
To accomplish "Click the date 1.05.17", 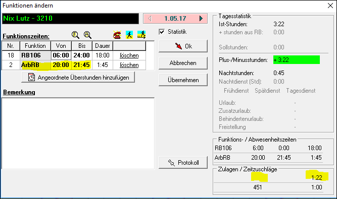I will point(175,19).
